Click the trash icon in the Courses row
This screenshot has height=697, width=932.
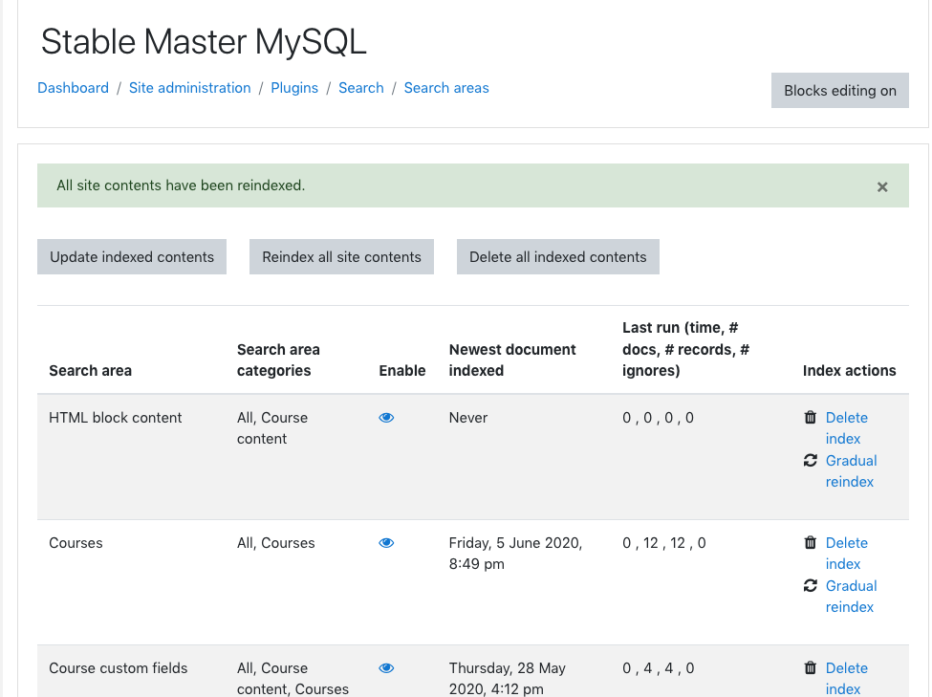[811, 542]
